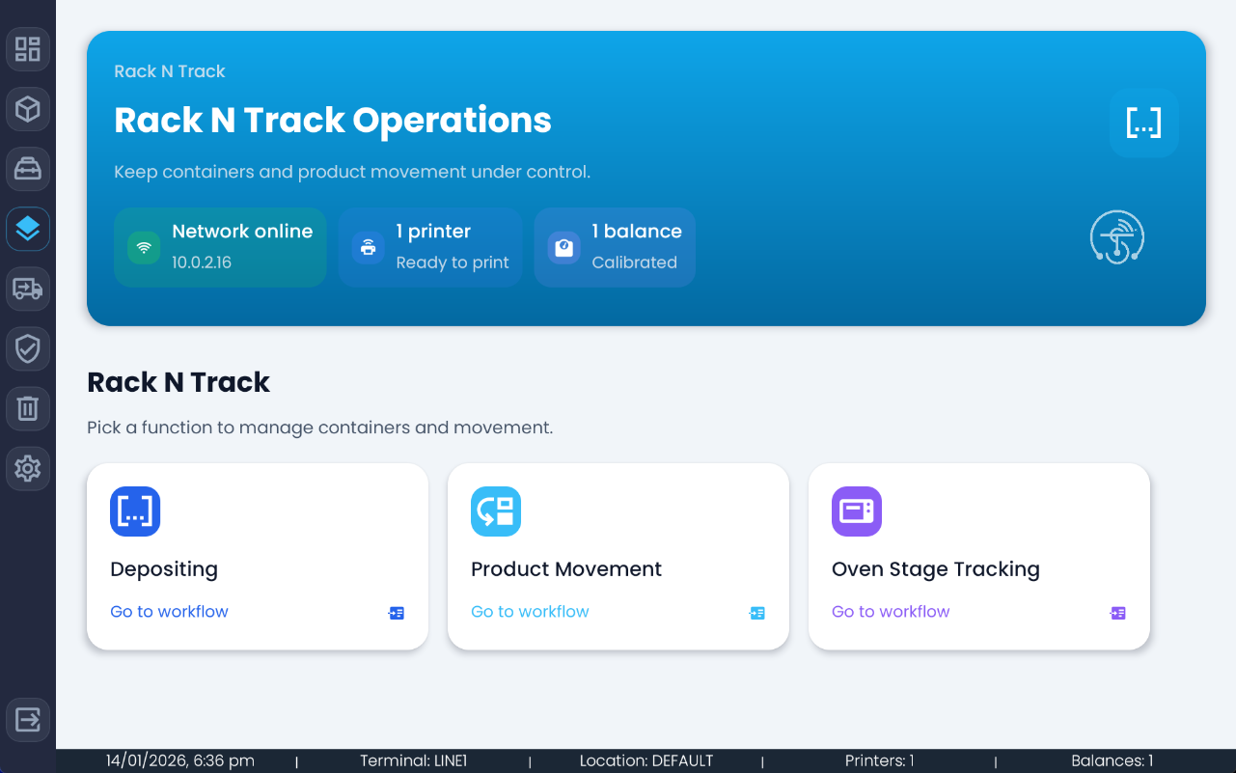Open the Dashboard grid icon in sidebar

tap(28, 49)
